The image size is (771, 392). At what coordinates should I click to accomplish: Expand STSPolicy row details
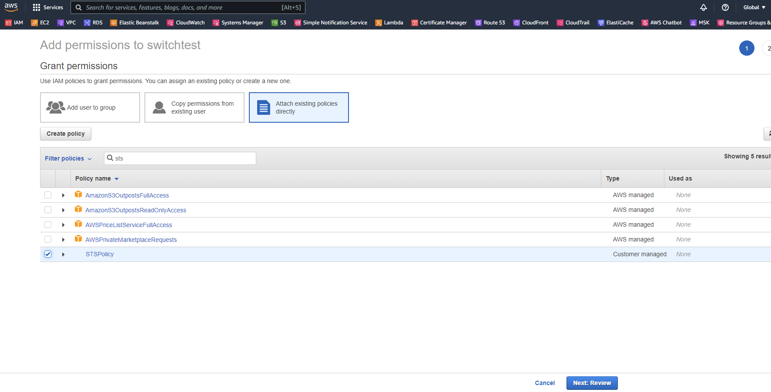[x=63, y=255]
